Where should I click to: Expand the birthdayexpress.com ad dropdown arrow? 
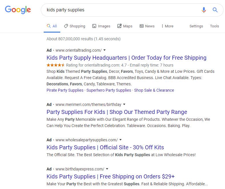(107, 169)
